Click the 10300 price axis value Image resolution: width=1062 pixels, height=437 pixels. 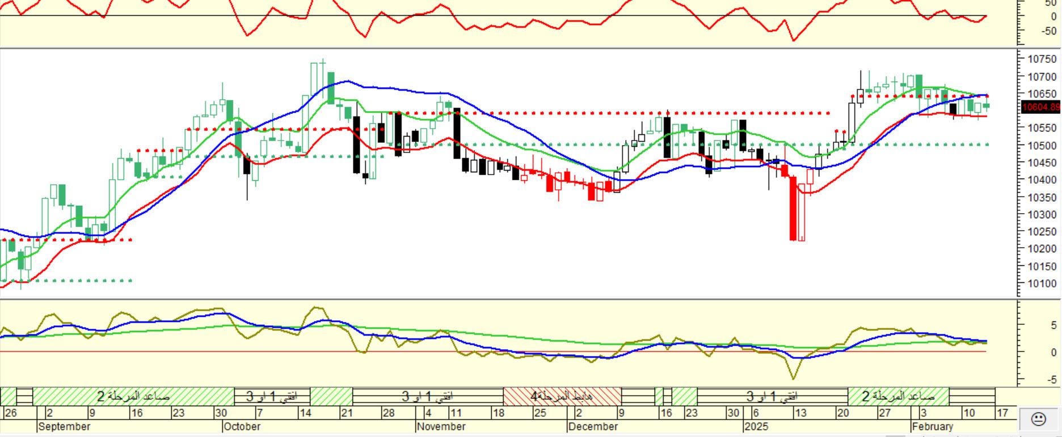tap(1042, 214)
